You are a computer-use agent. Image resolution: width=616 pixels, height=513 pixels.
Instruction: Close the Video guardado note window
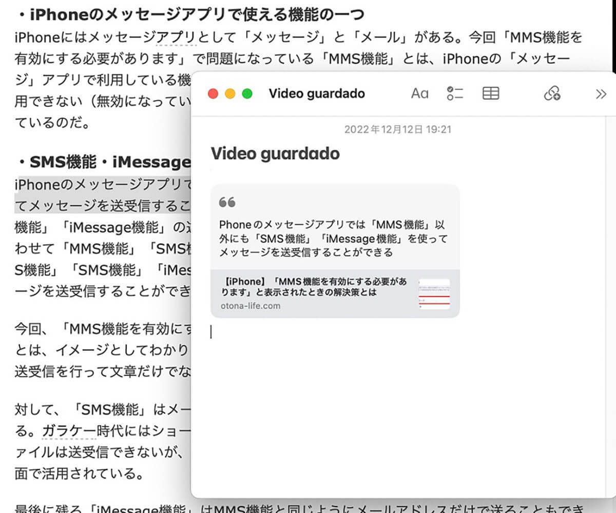coord(213,94)
